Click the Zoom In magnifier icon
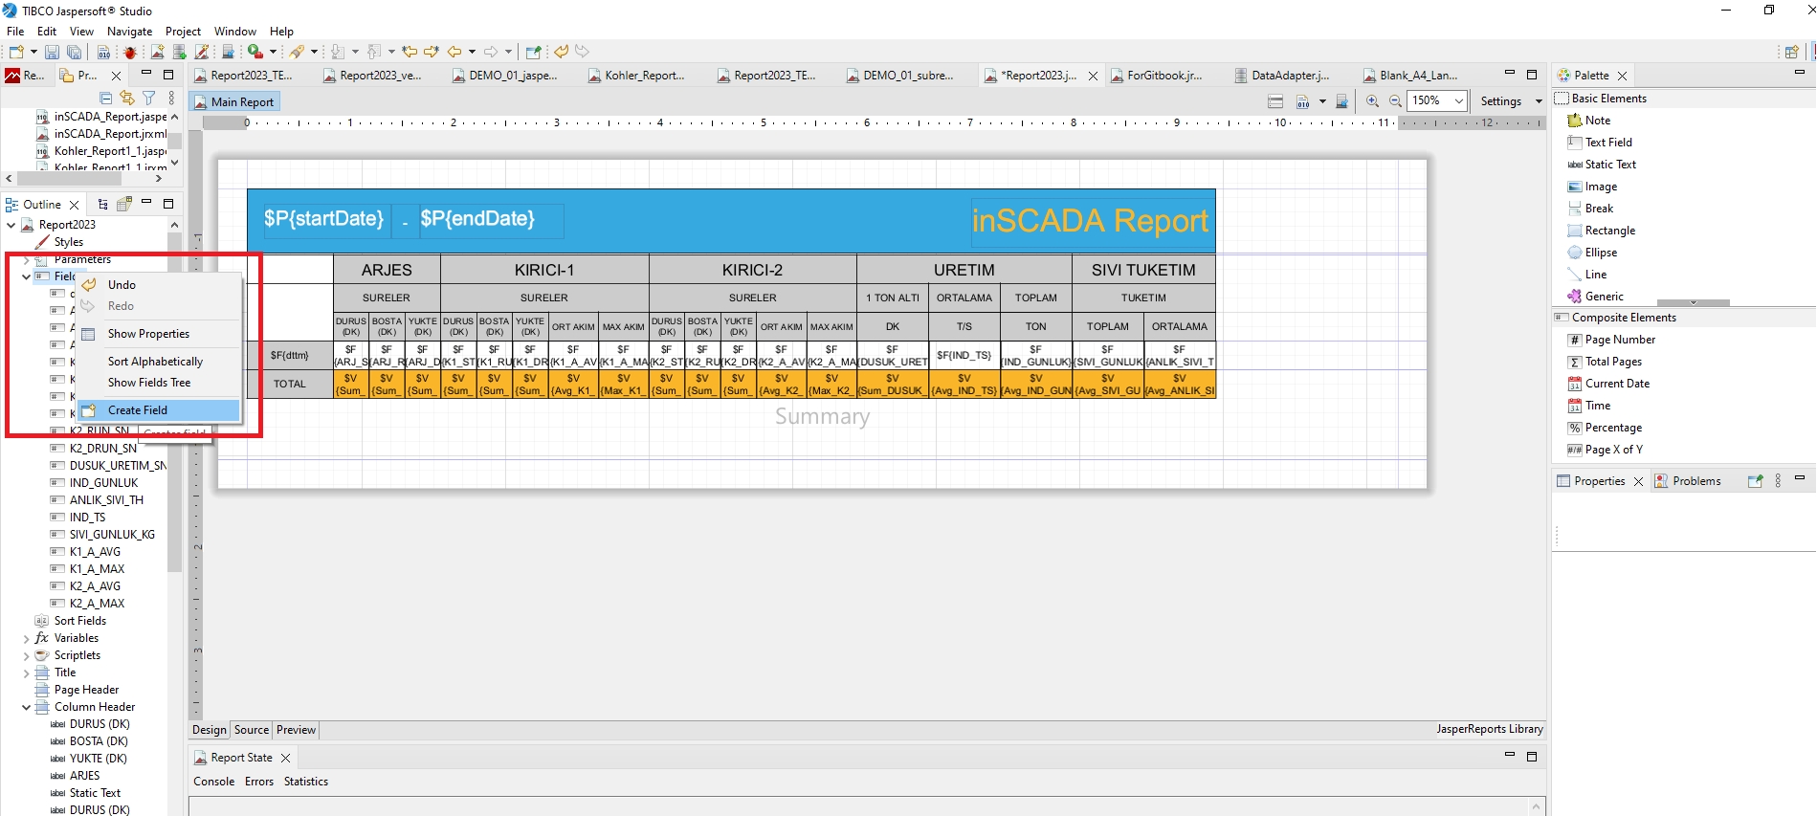This screenshot has width=1817, height=816. (x=1372, y=101)
